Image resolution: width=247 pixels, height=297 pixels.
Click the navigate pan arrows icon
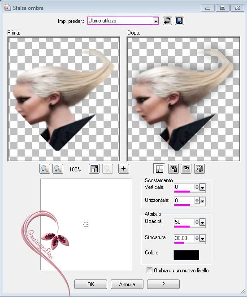pos(124,169)
